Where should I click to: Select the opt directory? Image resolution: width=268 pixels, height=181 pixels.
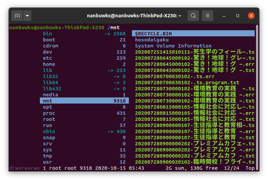84,107
